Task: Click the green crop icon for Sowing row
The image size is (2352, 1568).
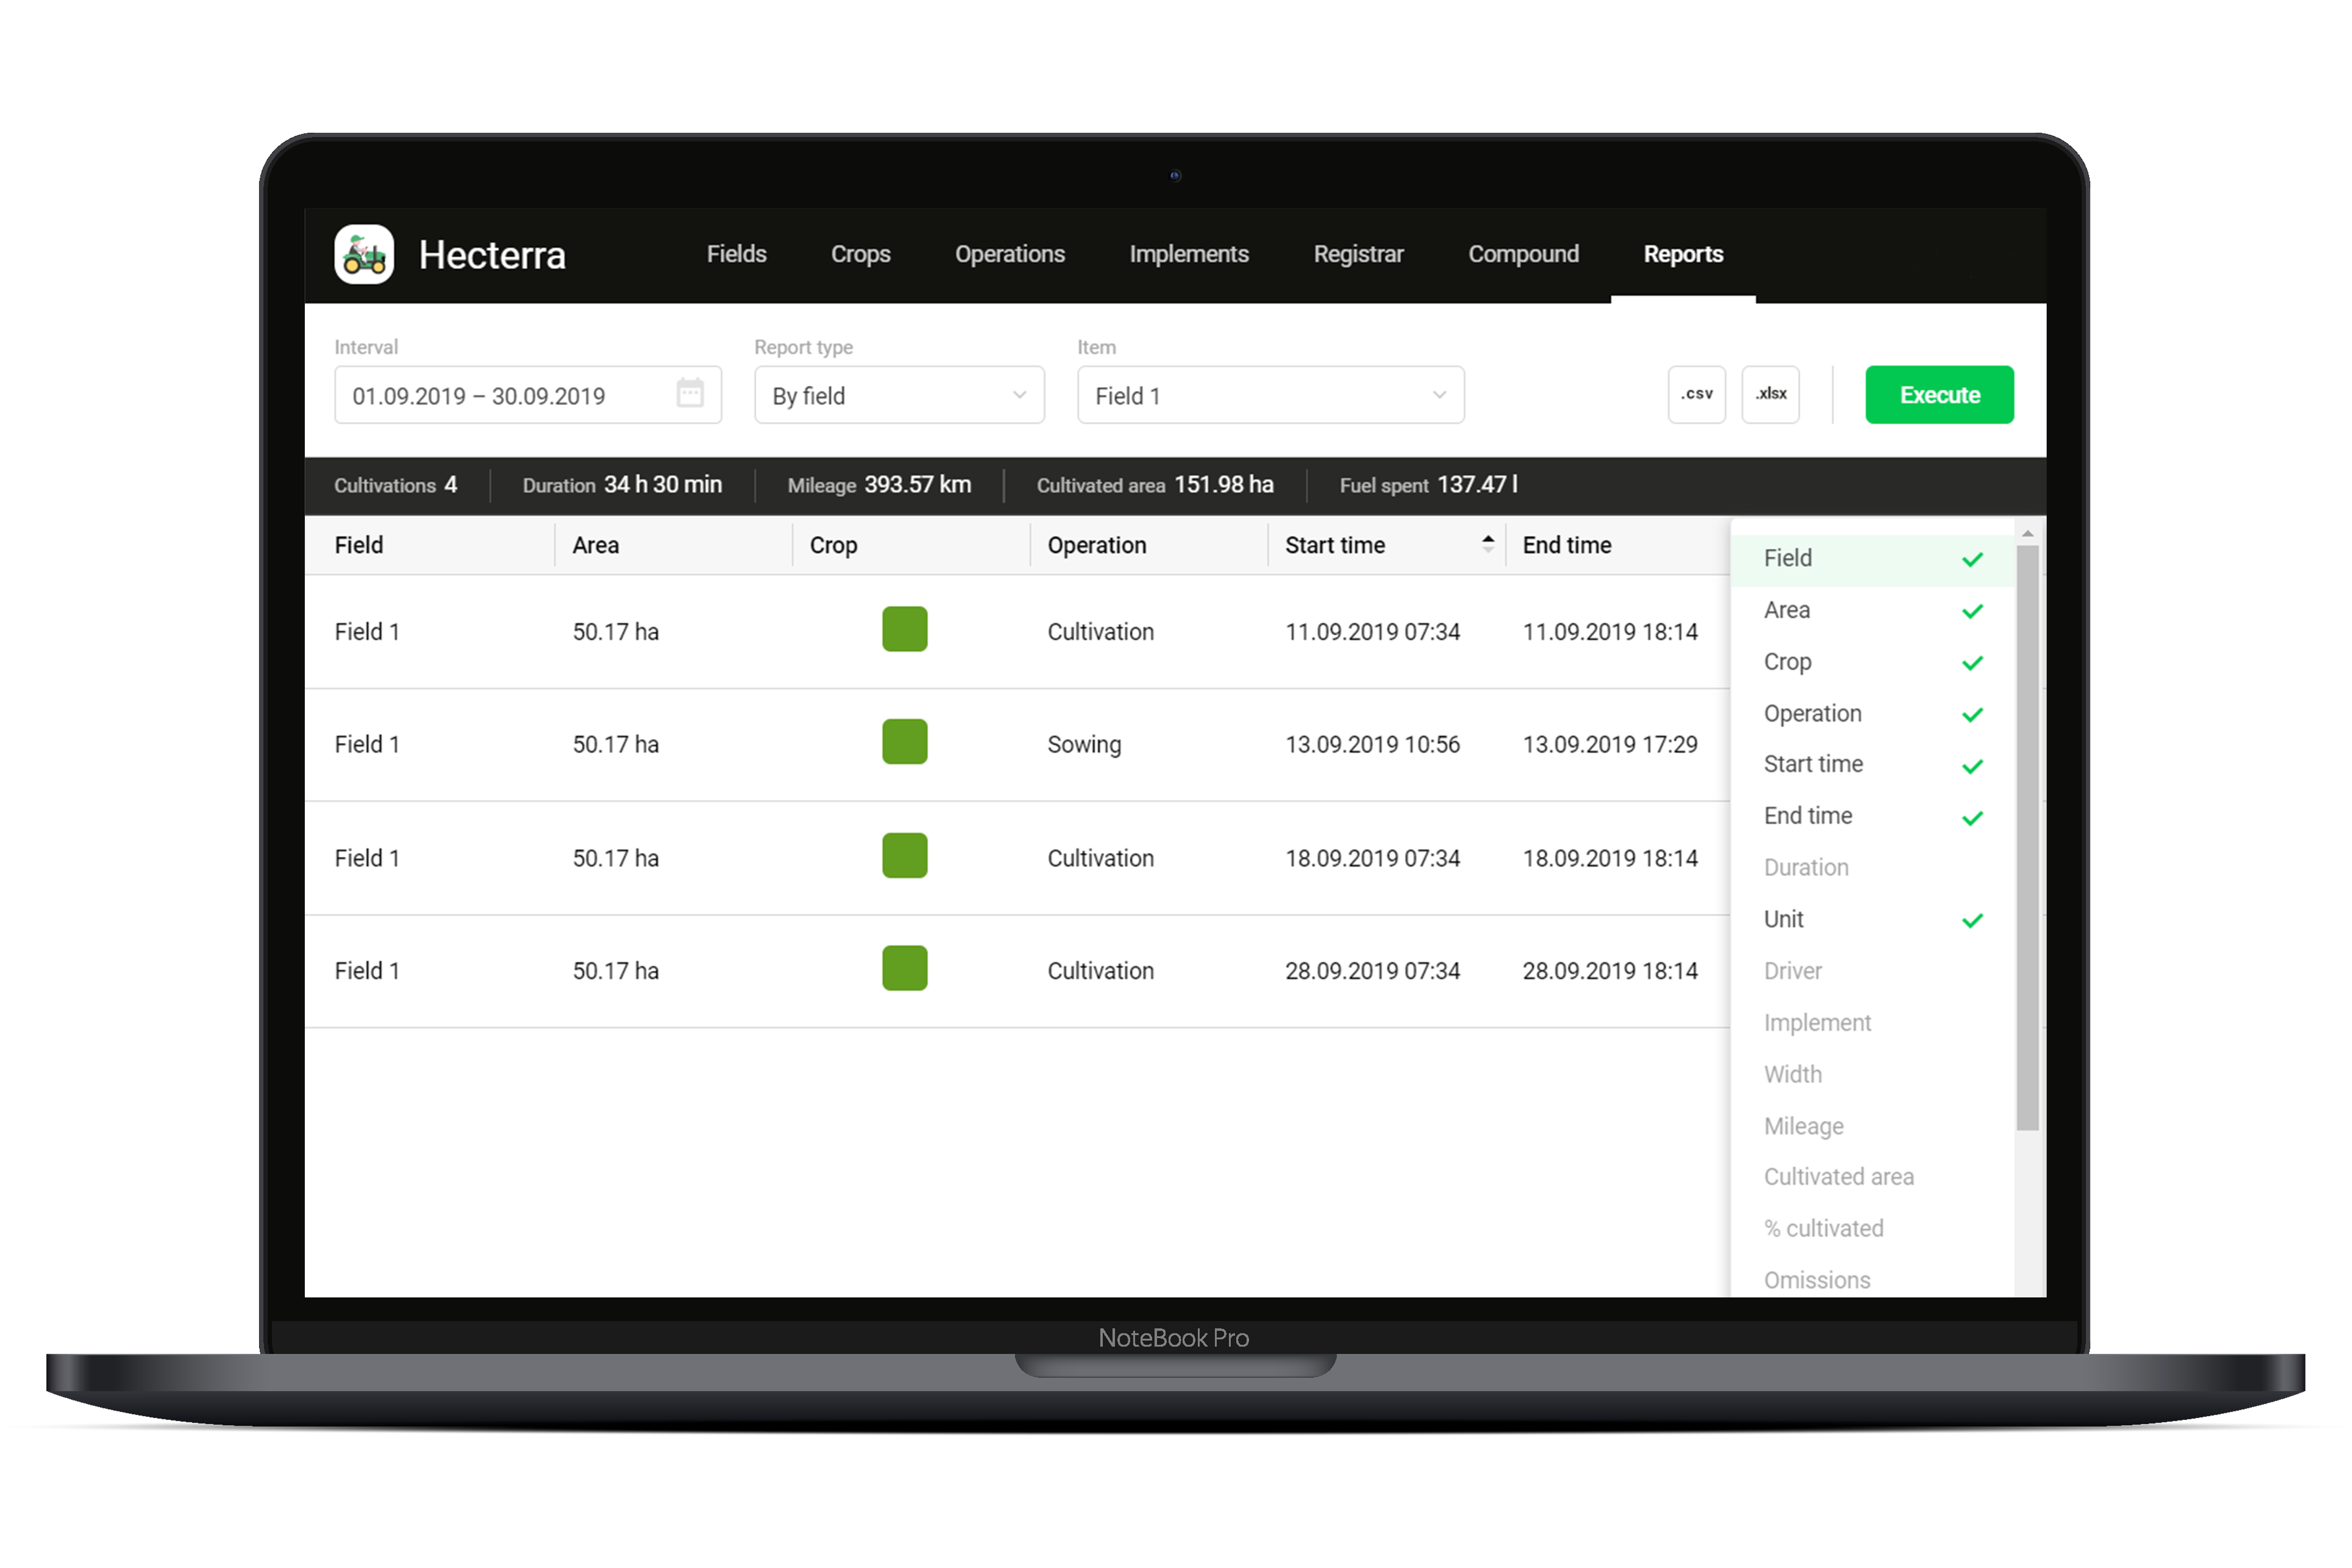Action: click(903, 744)
